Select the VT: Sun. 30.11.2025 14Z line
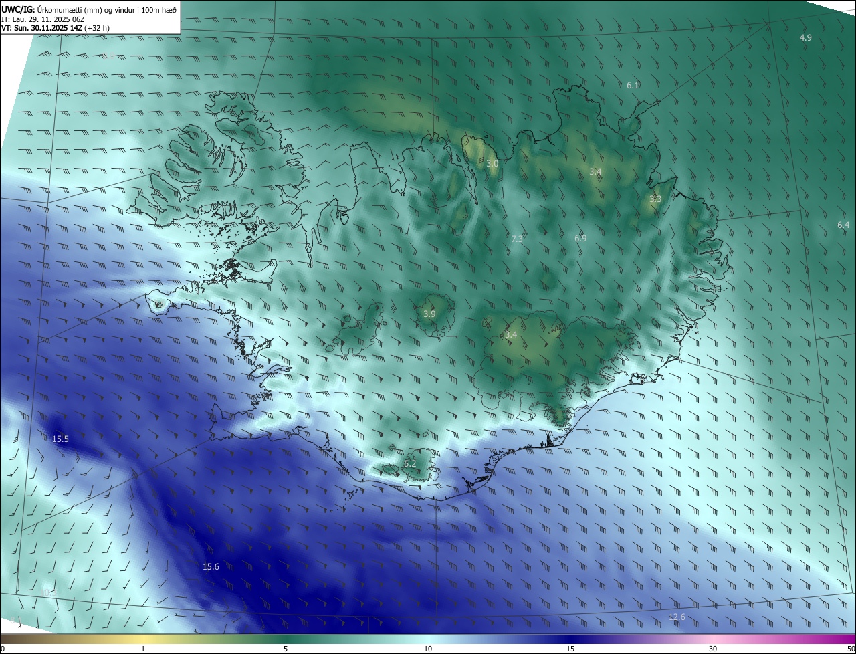 tap(56, 28)
